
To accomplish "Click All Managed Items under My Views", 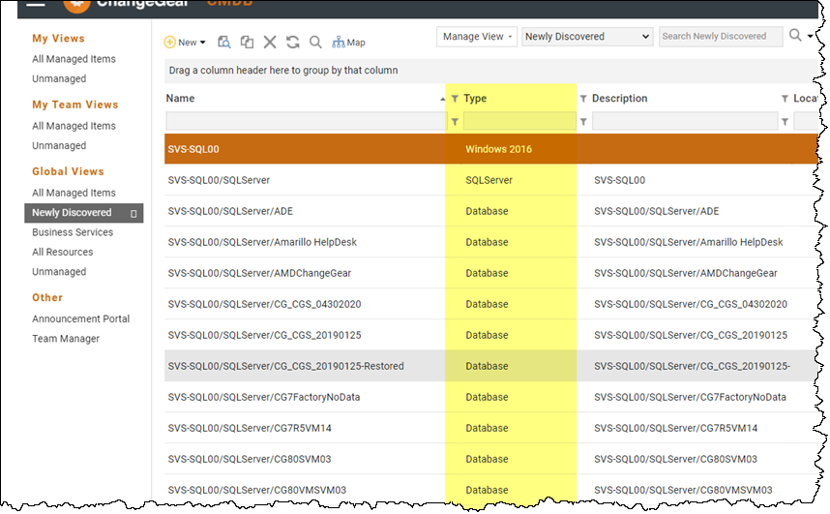I will pos(74,59).
